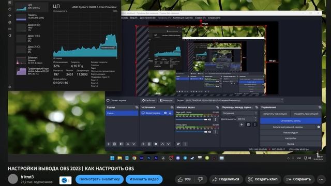Select Диск 0 (D:) in Task Manager
This screenshot has width=331, height=186.
32,27
